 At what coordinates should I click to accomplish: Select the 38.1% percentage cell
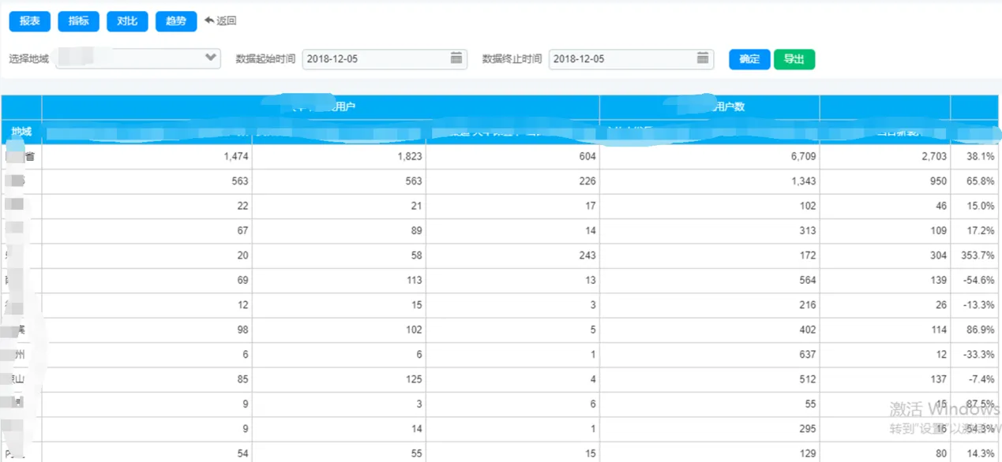tap(976, 157)
